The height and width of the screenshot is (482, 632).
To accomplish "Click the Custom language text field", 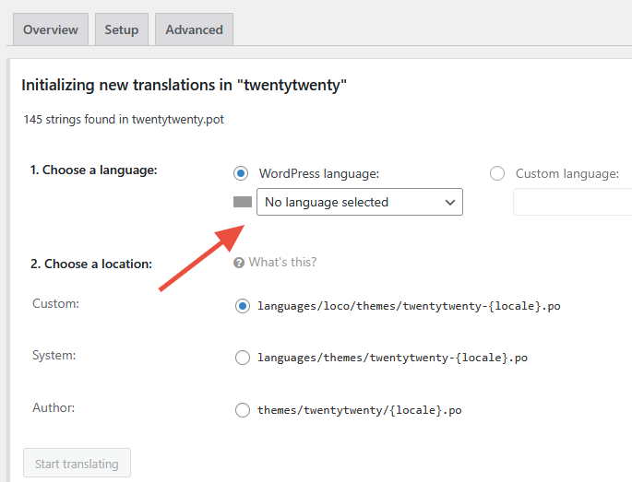I will tap(572, 202).
